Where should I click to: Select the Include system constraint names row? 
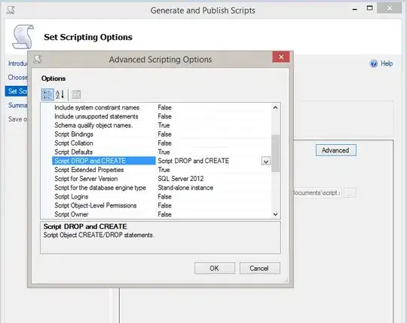pos(161,108)
